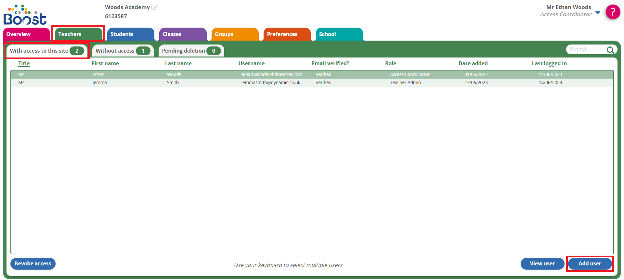This screenshot has height=280, width=624.
Task: Click in the Search field
Action: (586, 50)
